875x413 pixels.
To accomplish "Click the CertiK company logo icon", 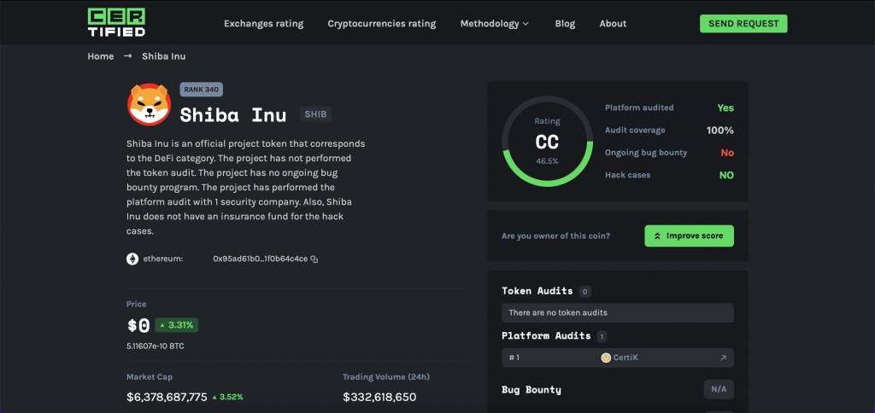I will [x=606, y=358].
